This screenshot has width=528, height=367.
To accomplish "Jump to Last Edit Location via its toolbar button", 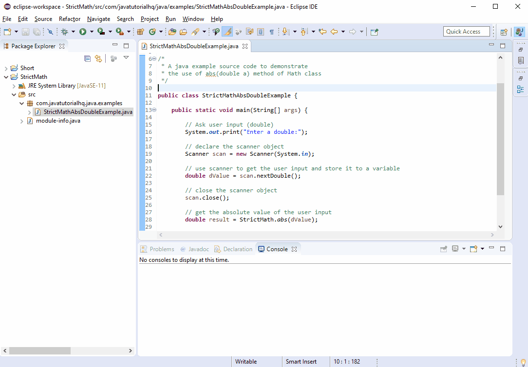I will click(x=322, y=31).
